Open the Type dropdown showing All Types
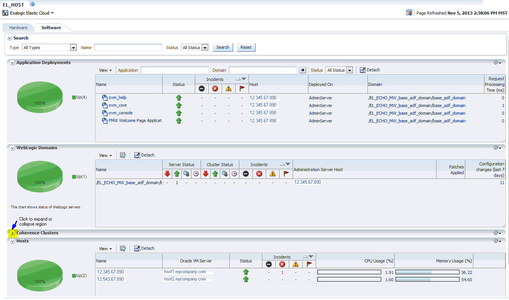Screen dimensions: 509x300 (73, 48)
